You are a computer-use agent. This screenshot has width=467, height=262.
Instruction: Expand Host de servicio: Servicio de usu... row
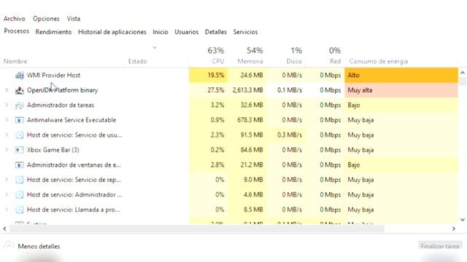pos(7,135)
